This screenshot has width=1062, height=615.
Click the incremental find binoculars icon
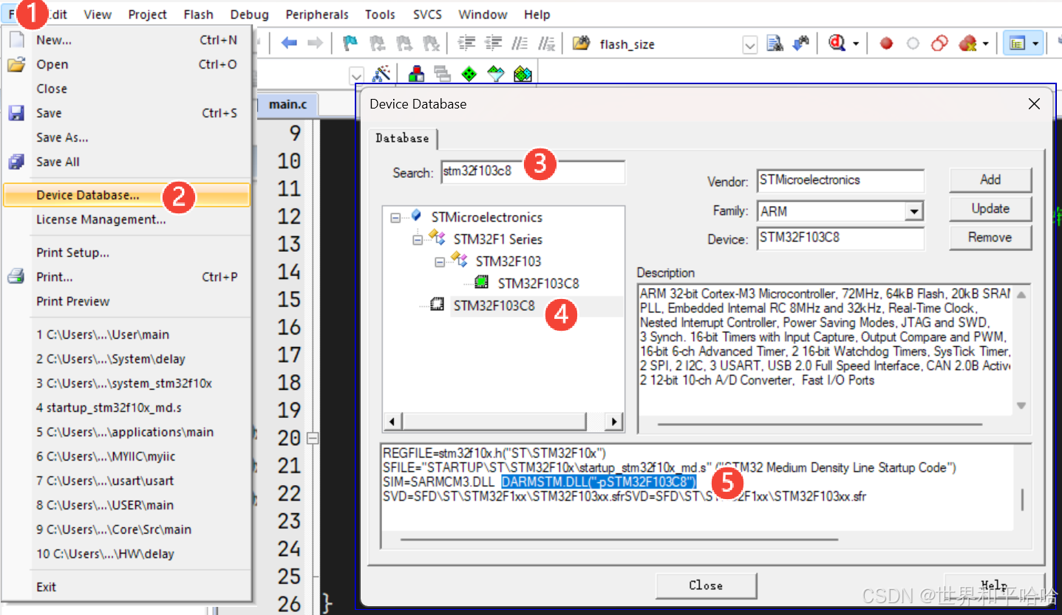(x=801, y=44)
